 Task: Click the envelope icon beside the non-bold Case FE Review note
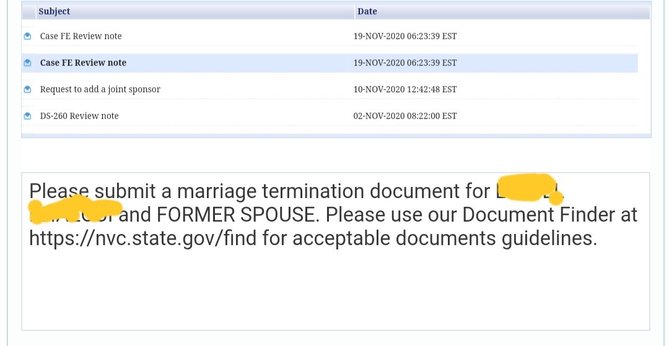click(x=28, y=37)
